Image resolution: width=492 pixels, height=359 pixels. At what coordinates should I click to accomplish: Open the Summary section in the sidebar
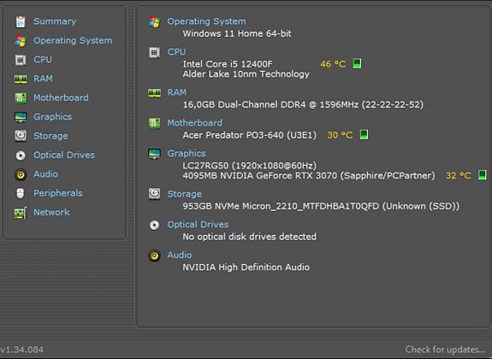tap(55, 21)
